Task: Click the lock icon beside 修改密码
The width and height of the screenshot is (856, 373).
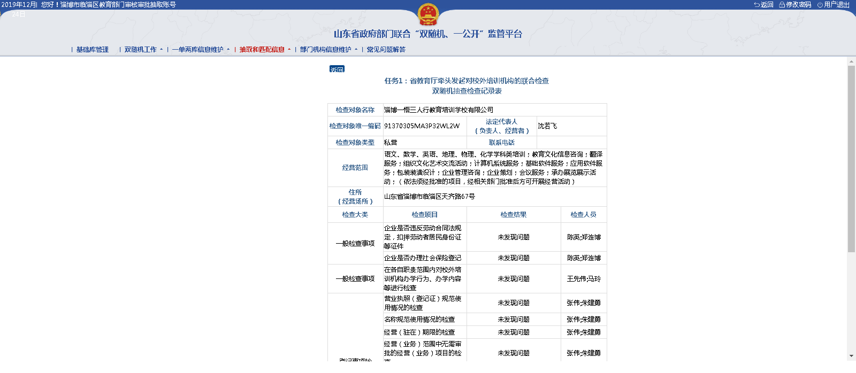Action: (x=782, y=5)
